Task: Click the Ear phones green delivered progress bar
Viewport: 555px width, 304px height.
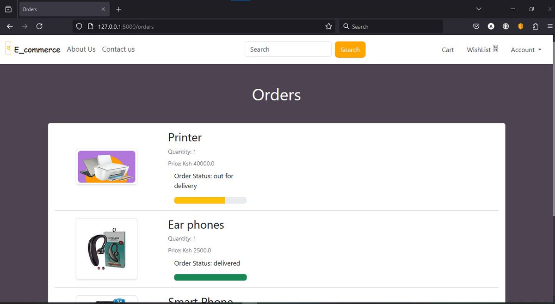Action: pyautogui.click(x=210, y=277)
